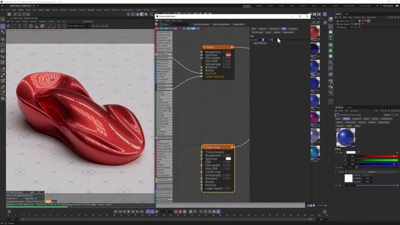Click the Layer opacity tab button in node editor
This screenshot has height=225, width=400.
pyautogui.click(x=288, y=32)
